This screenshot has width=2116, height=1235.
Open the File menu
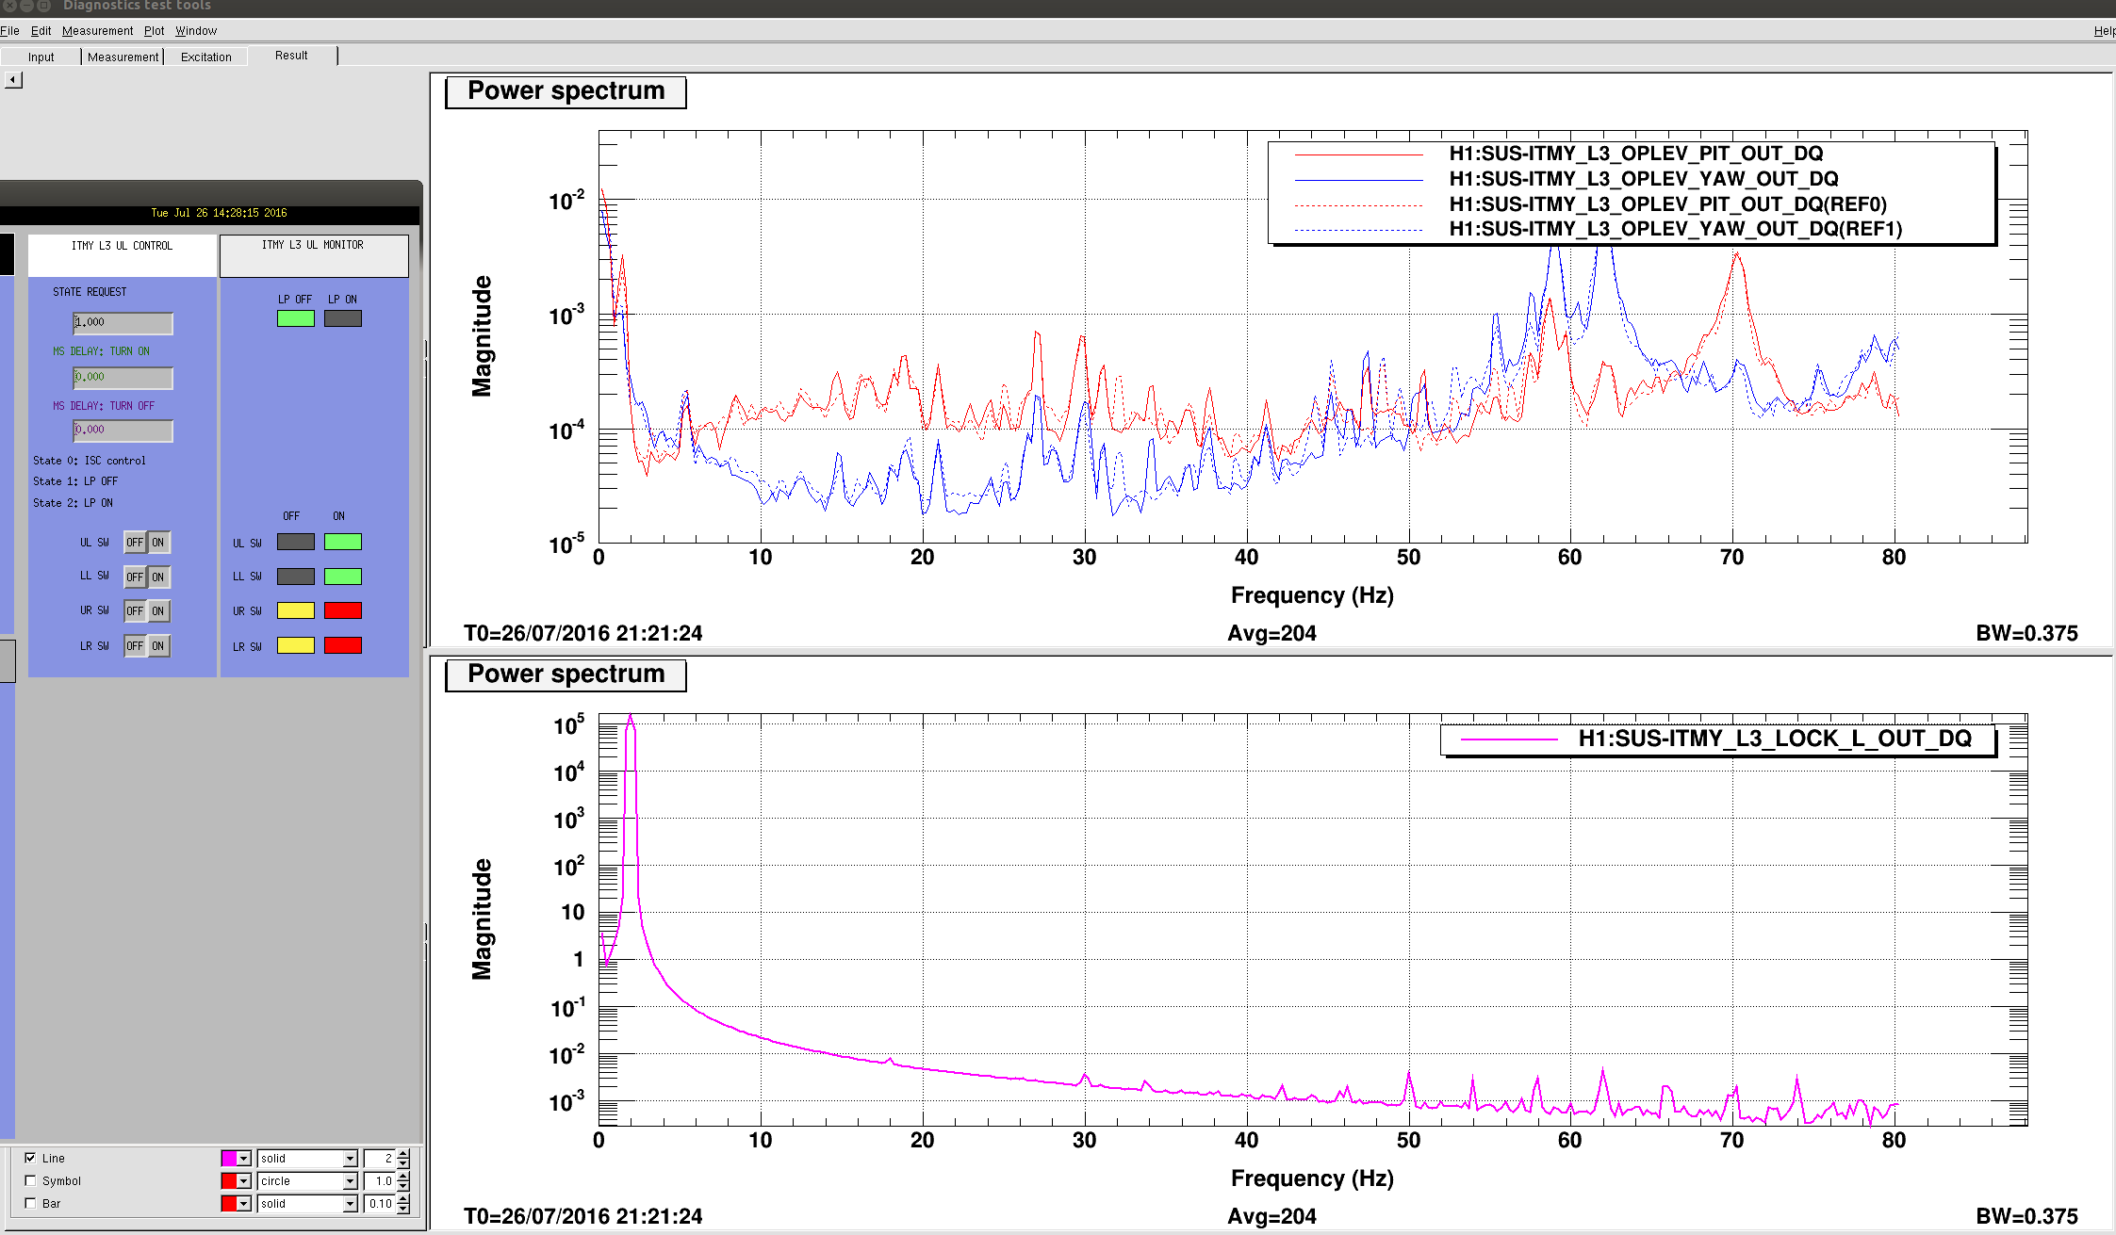point(10,31)
